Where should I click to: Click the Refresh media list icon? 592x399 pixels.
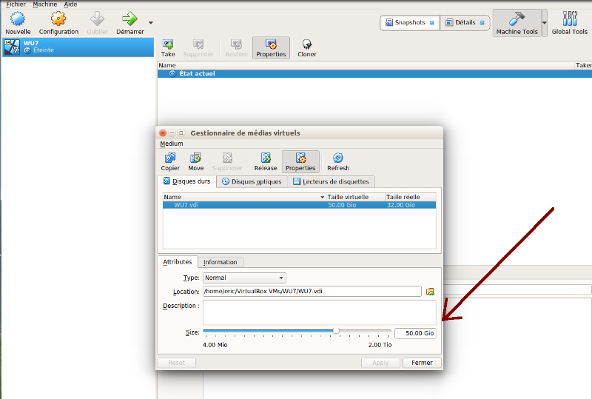(338, 158)
